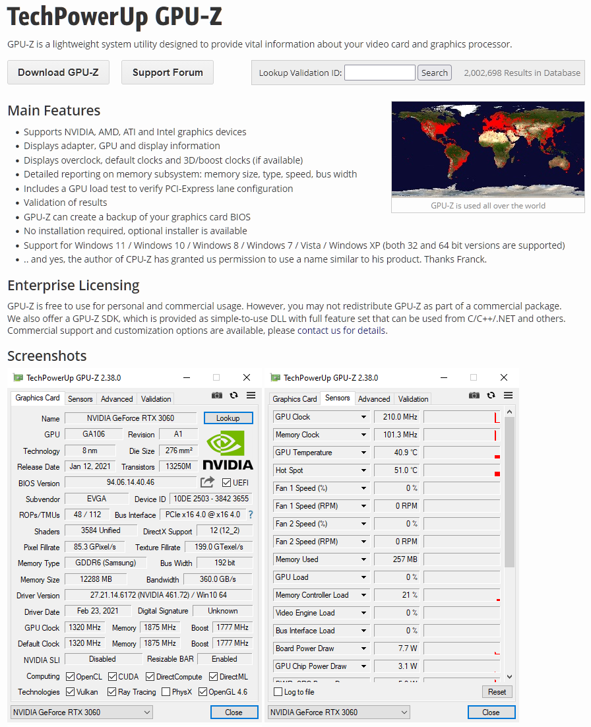The width and height of the screenshot is (591, 727).
Task: Open the Hot Spot sensor dropdown
Action: pyautogui.click(x=364, y=470)
